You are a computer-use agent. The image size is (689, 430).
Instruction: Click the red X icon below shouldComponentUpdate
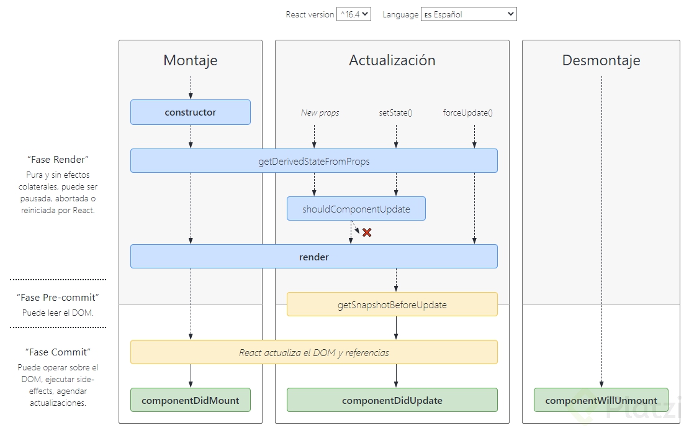[367, 232]
